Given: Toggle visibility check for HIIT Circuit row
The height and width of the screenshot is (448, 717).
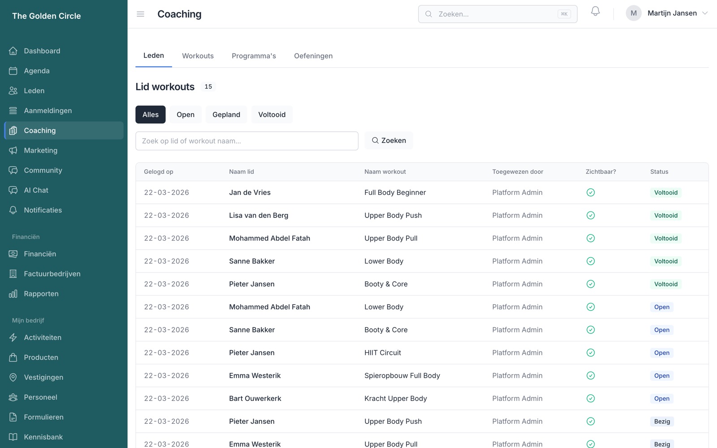Looking at the screenshot, I should tap(591, 353).
